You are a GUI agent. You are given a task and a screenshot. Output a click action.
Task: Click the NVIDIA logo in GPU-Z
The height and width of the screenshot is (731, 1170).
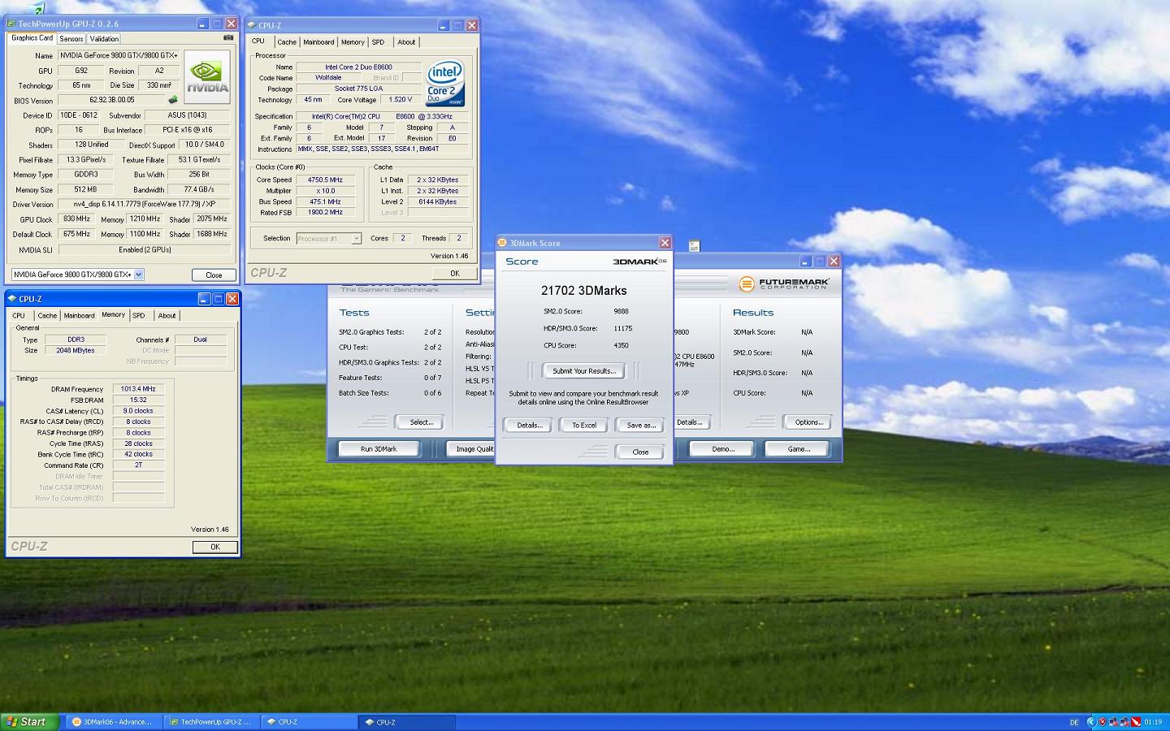[207, 77]
